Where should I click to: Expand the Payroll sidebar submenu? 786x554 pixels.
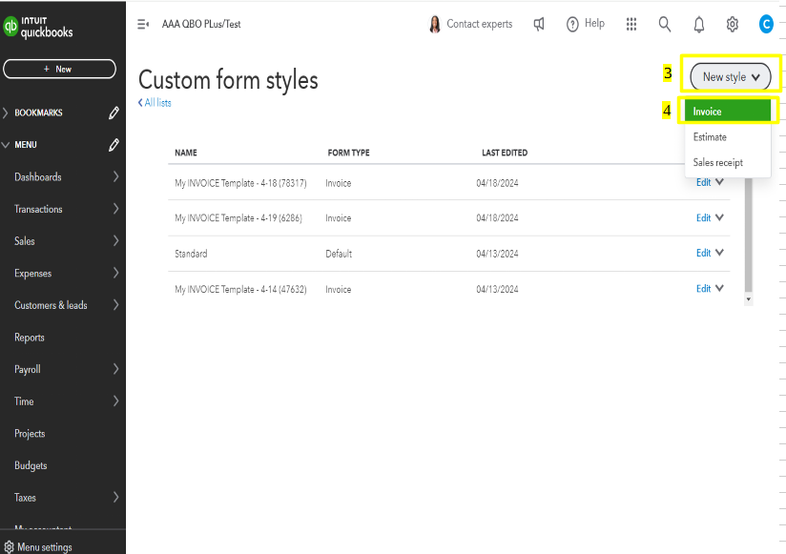pos(115,369)
